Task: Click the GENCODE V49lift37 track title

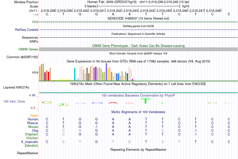Action: tap(138, 18)
